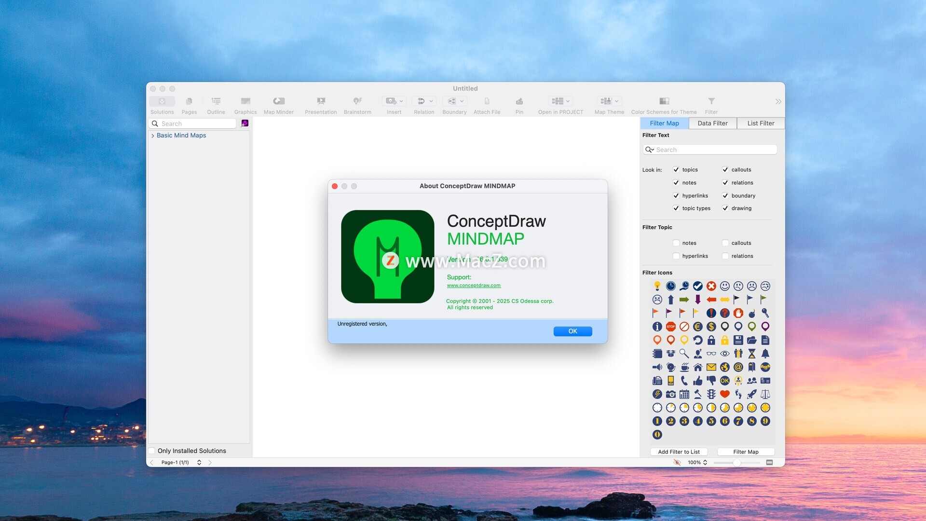Click the euro sign filter icon
926x521 pixels.
[697, 327]
